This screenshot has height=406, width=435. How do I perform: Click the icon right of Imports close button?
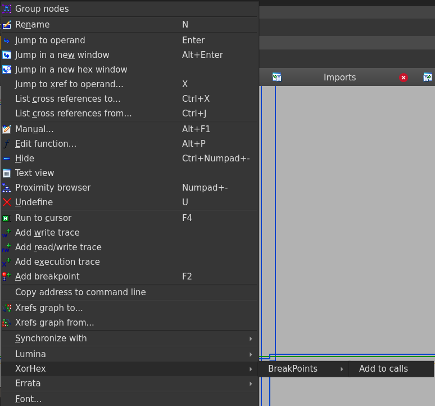[428, 77]
